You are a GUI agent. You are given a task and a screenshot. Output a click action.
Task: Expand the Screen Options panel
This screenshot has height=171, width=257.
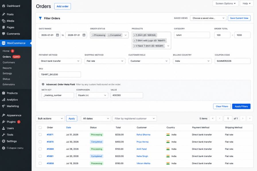(x=225, y=3)
